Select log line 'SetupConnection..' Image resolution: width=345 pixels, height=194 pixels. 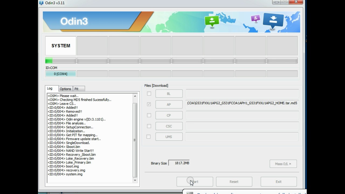click(x=70, y=127)
